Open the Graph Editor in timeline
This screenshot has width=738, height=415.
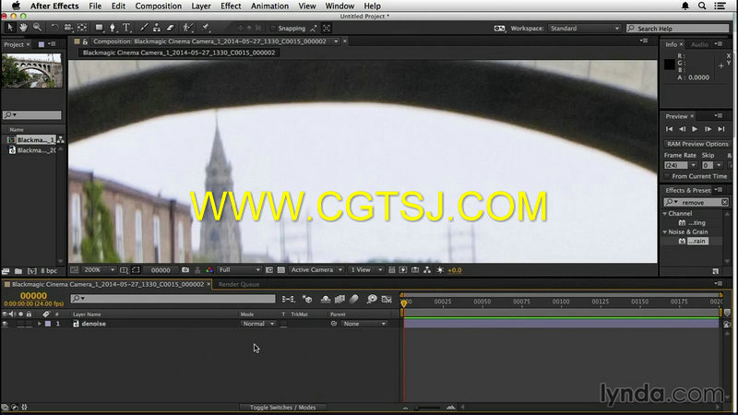tap(387, 299)
